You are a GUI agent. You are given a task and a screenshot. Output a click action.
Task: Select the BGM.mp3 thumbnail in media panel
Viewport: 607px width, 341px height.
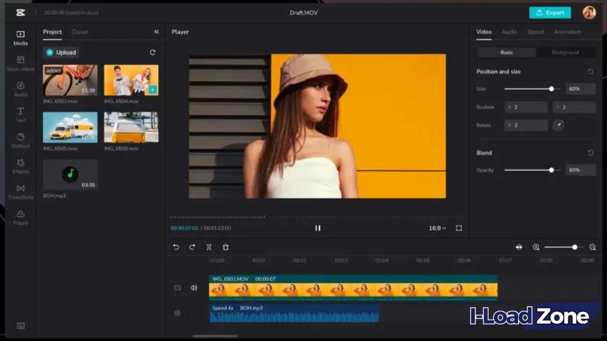click(69, 175)
